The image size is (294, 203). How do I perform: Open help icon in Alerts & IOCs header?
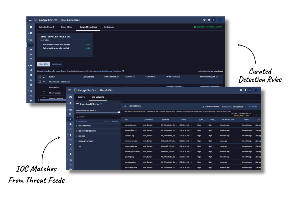pos(241,90)
